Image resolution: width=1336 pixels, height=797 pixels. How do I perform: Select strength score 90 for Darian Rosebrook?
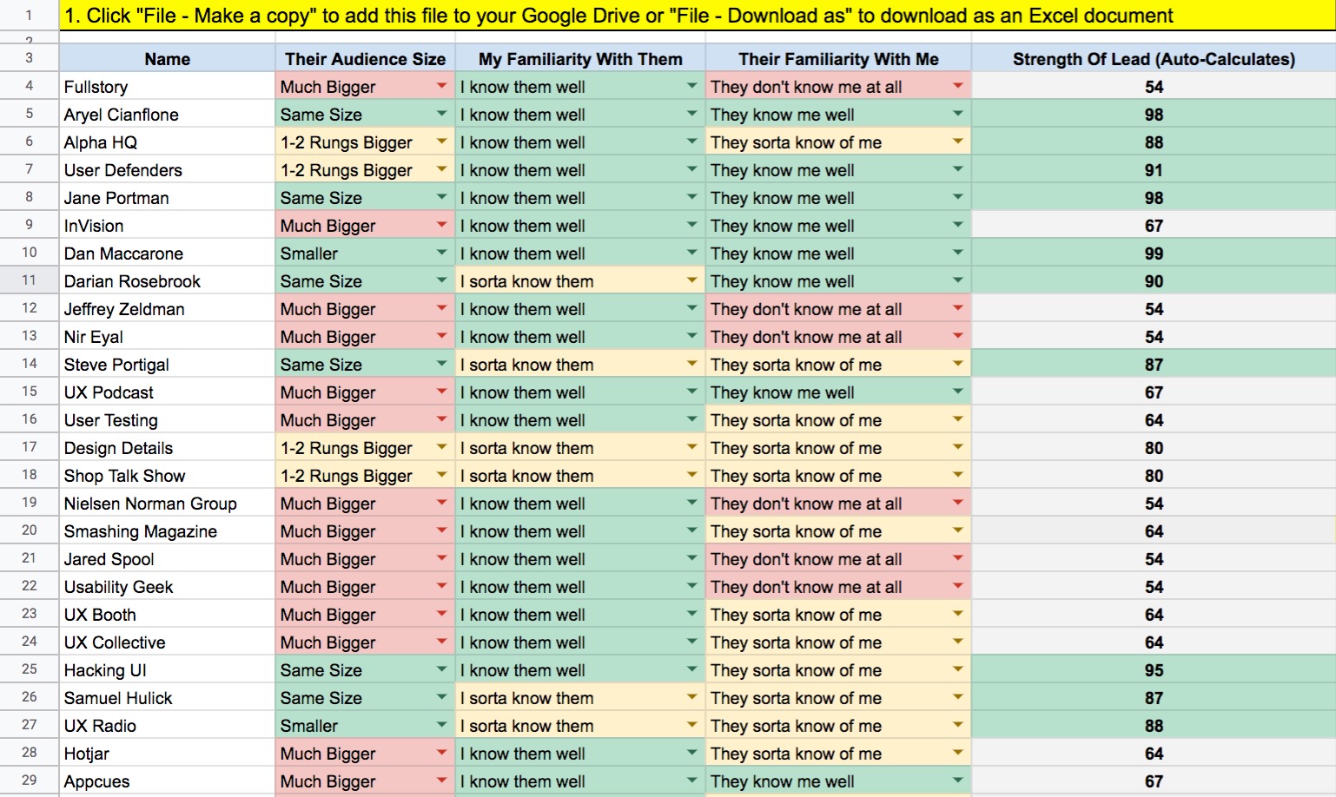coord(1154,280)
